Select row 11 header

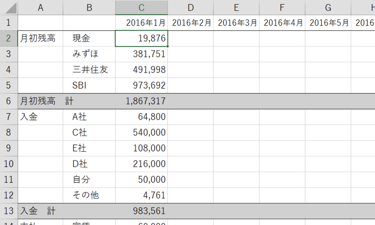click(9, 180)
